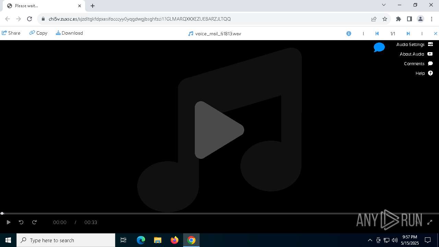Open the volume control in tray

[395, 240]
